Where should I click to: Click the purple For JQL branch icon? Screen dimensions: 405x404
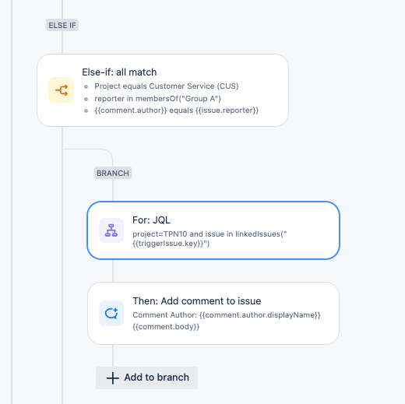click(x=111, y=230)
